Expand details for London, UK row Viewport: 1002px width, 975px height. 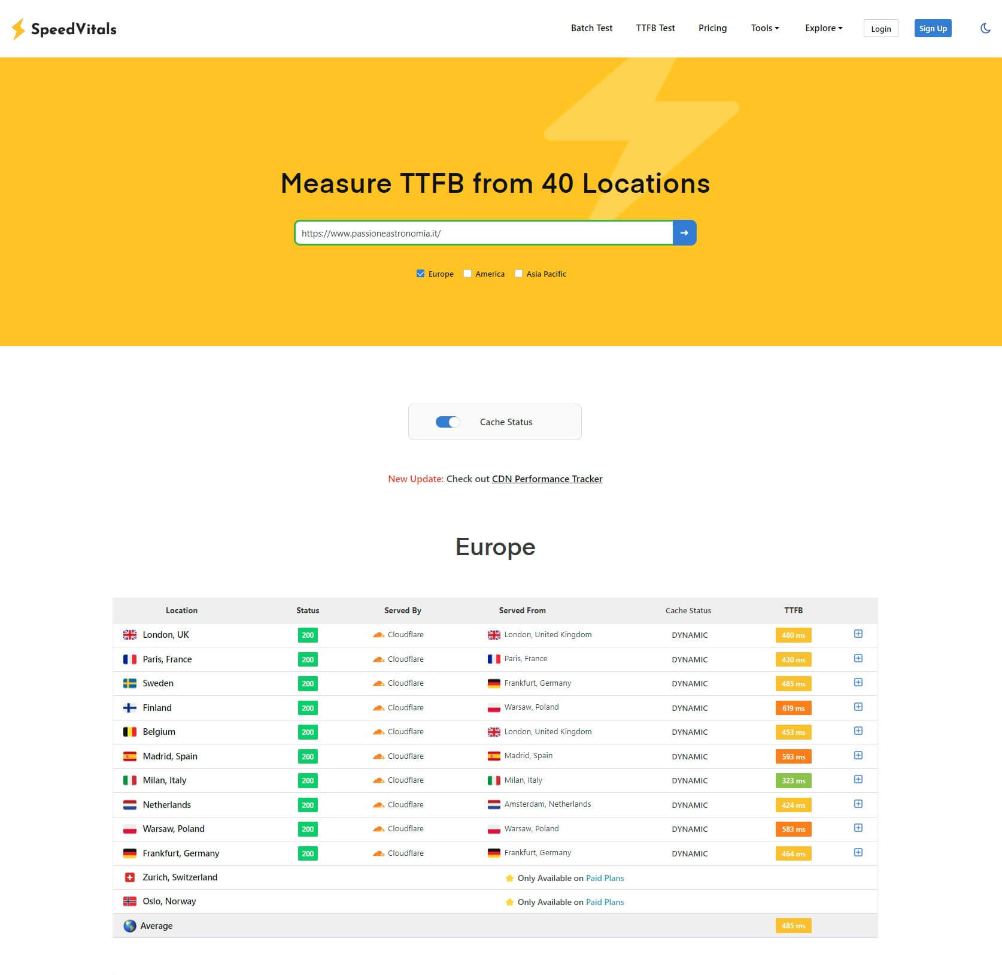tap(858, 634)
